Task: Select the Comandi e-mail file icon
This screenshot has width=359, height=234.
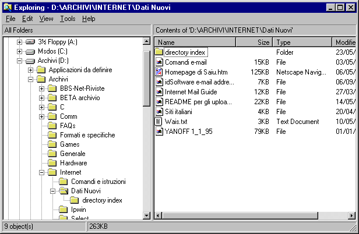Action: [x=159, y=62]
